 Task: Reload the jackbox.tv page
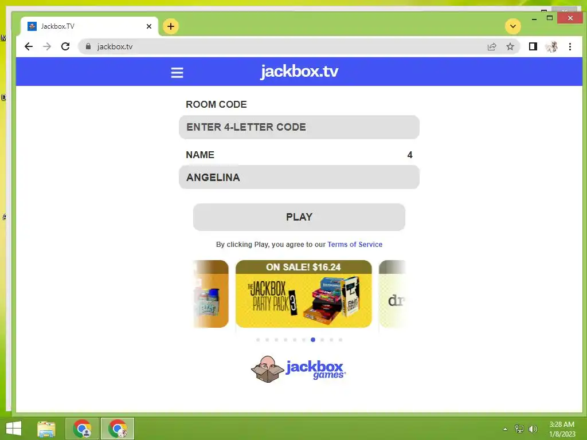65,46
